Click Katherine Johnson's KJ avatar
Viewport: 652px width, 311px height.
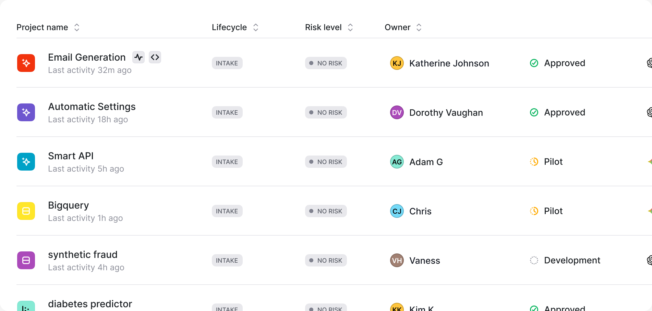pos(397,63)
